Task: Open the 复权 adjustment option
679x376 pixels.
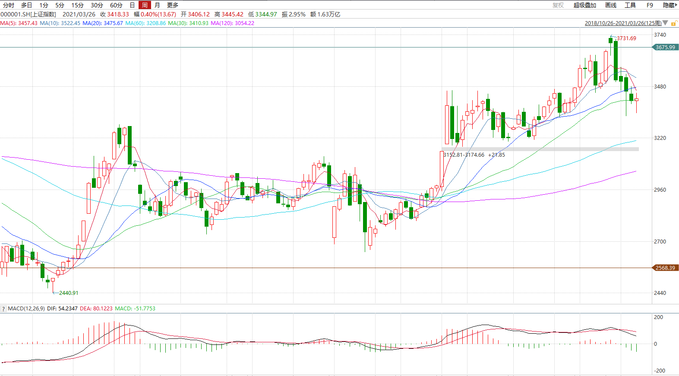Action: click(558, 5)
